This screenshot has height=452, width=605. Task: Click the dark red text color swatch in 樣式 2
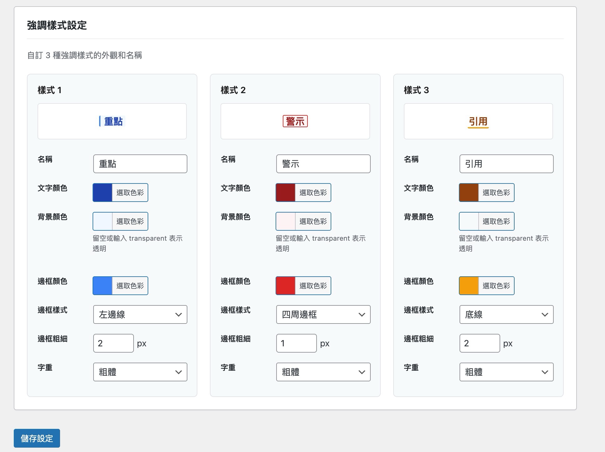(285, 193)
